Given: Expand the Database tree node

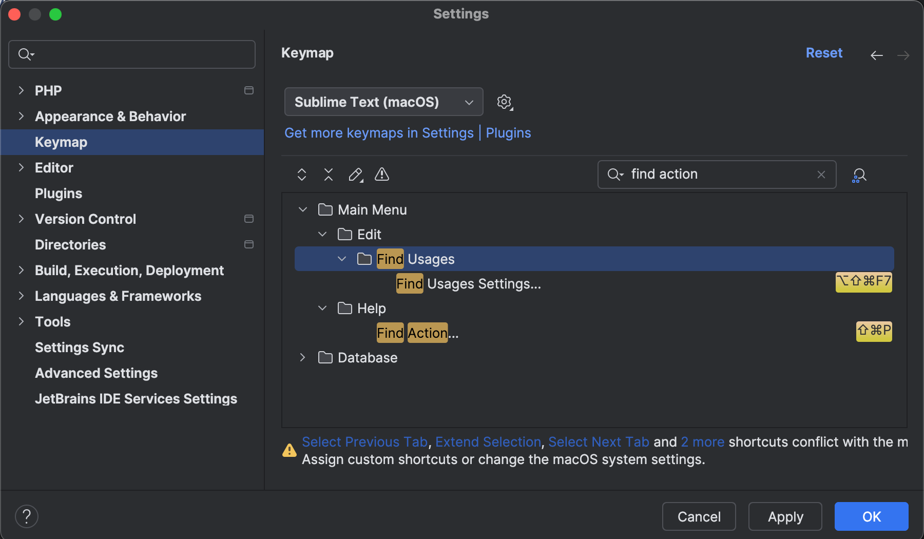Looking at the screenshot, I should (x=302, y=357).
